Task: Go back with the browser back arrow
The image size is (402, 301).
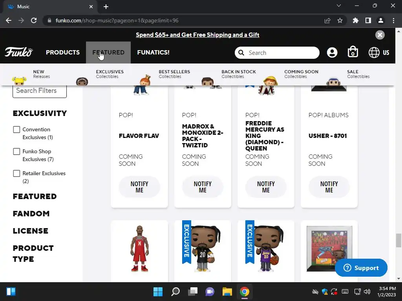Action: (x=9, y=20)
